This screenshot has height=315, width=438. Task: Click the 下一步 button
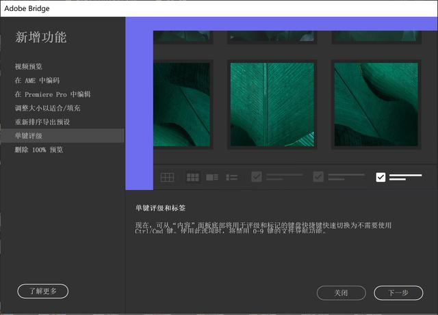(398, 293)
